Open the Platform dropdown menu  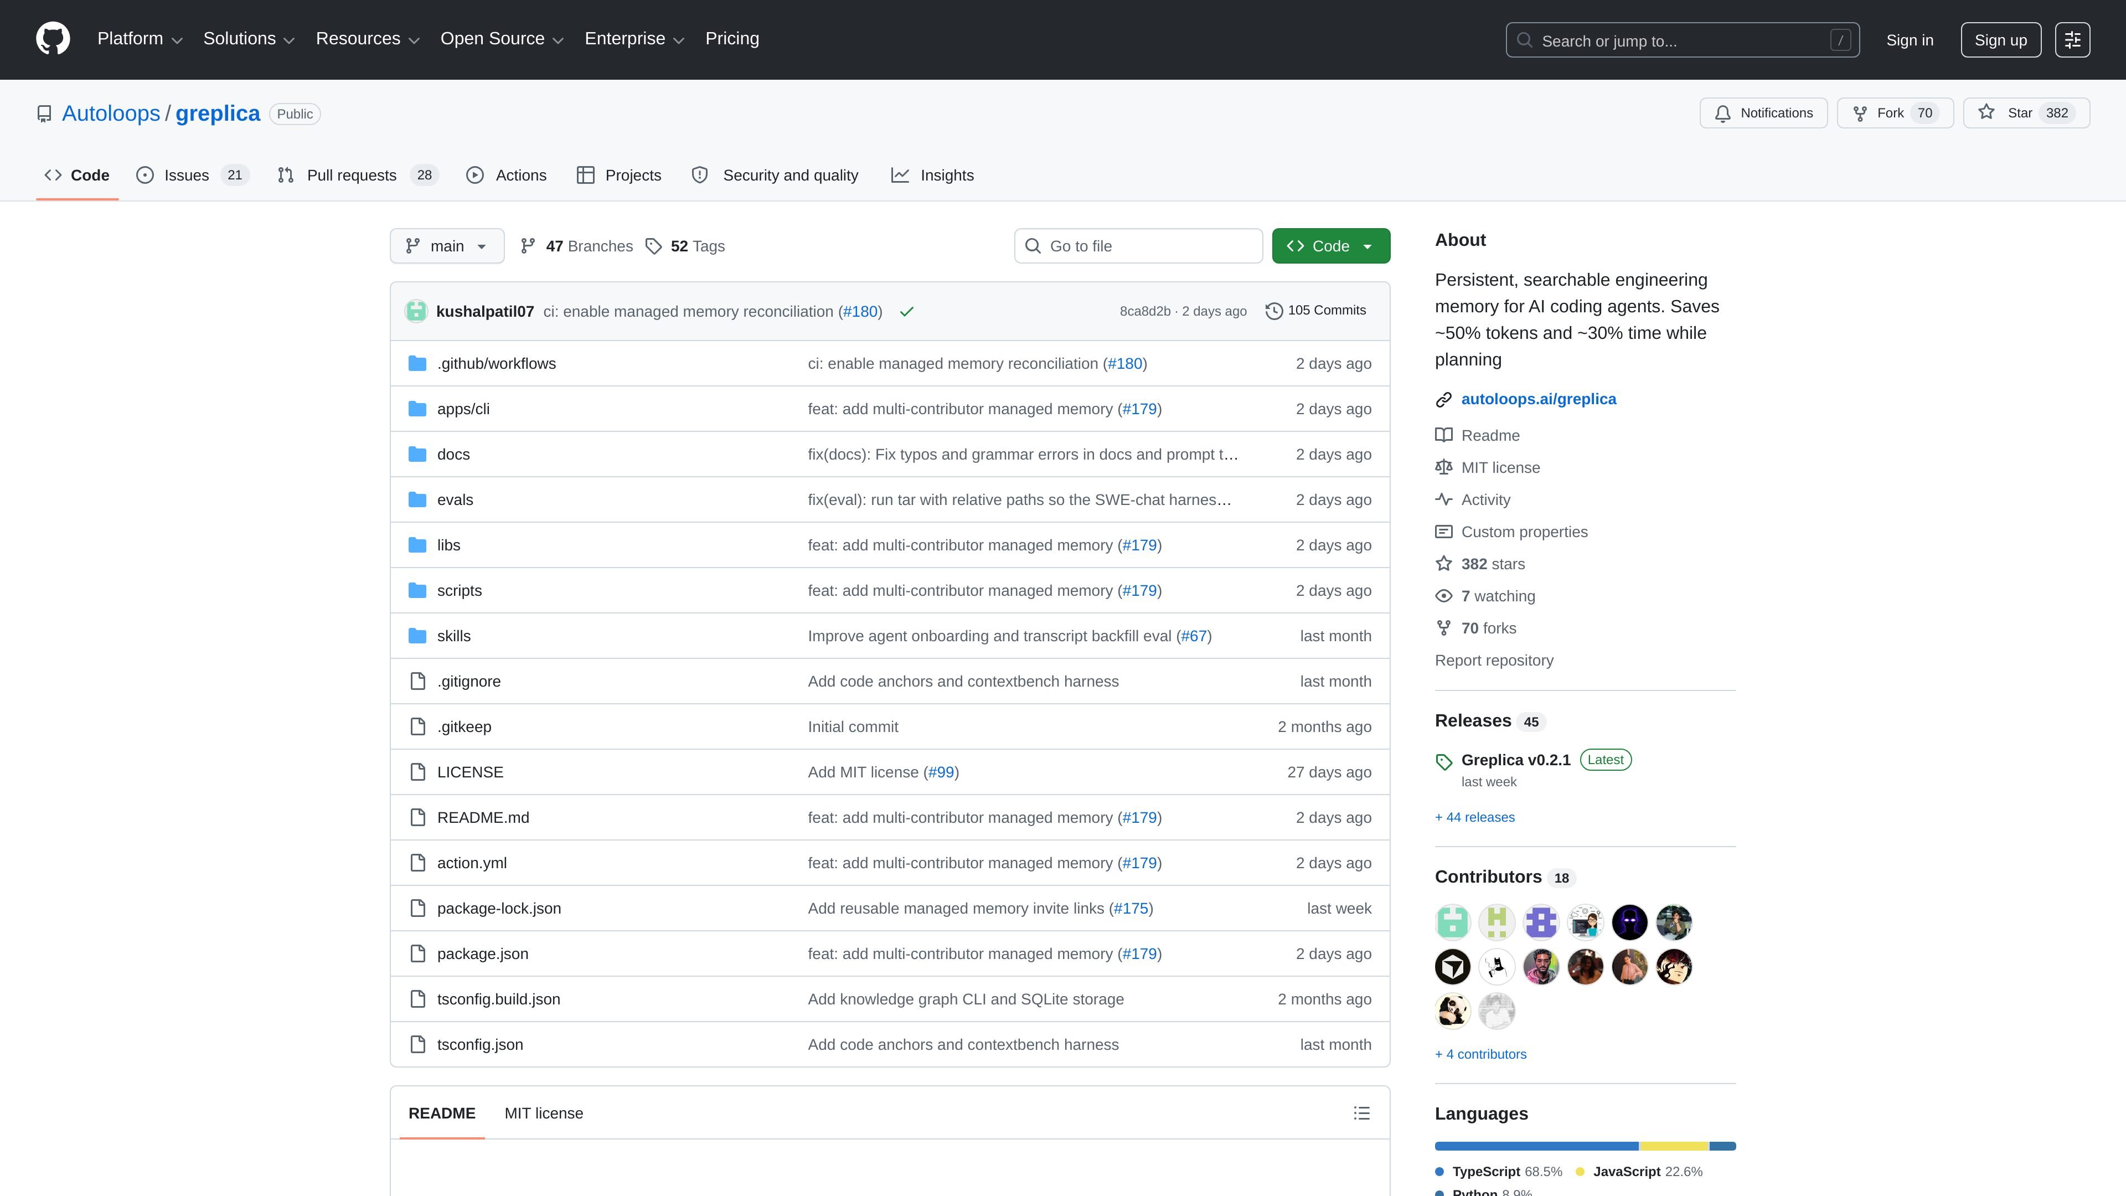pos(140,39)
